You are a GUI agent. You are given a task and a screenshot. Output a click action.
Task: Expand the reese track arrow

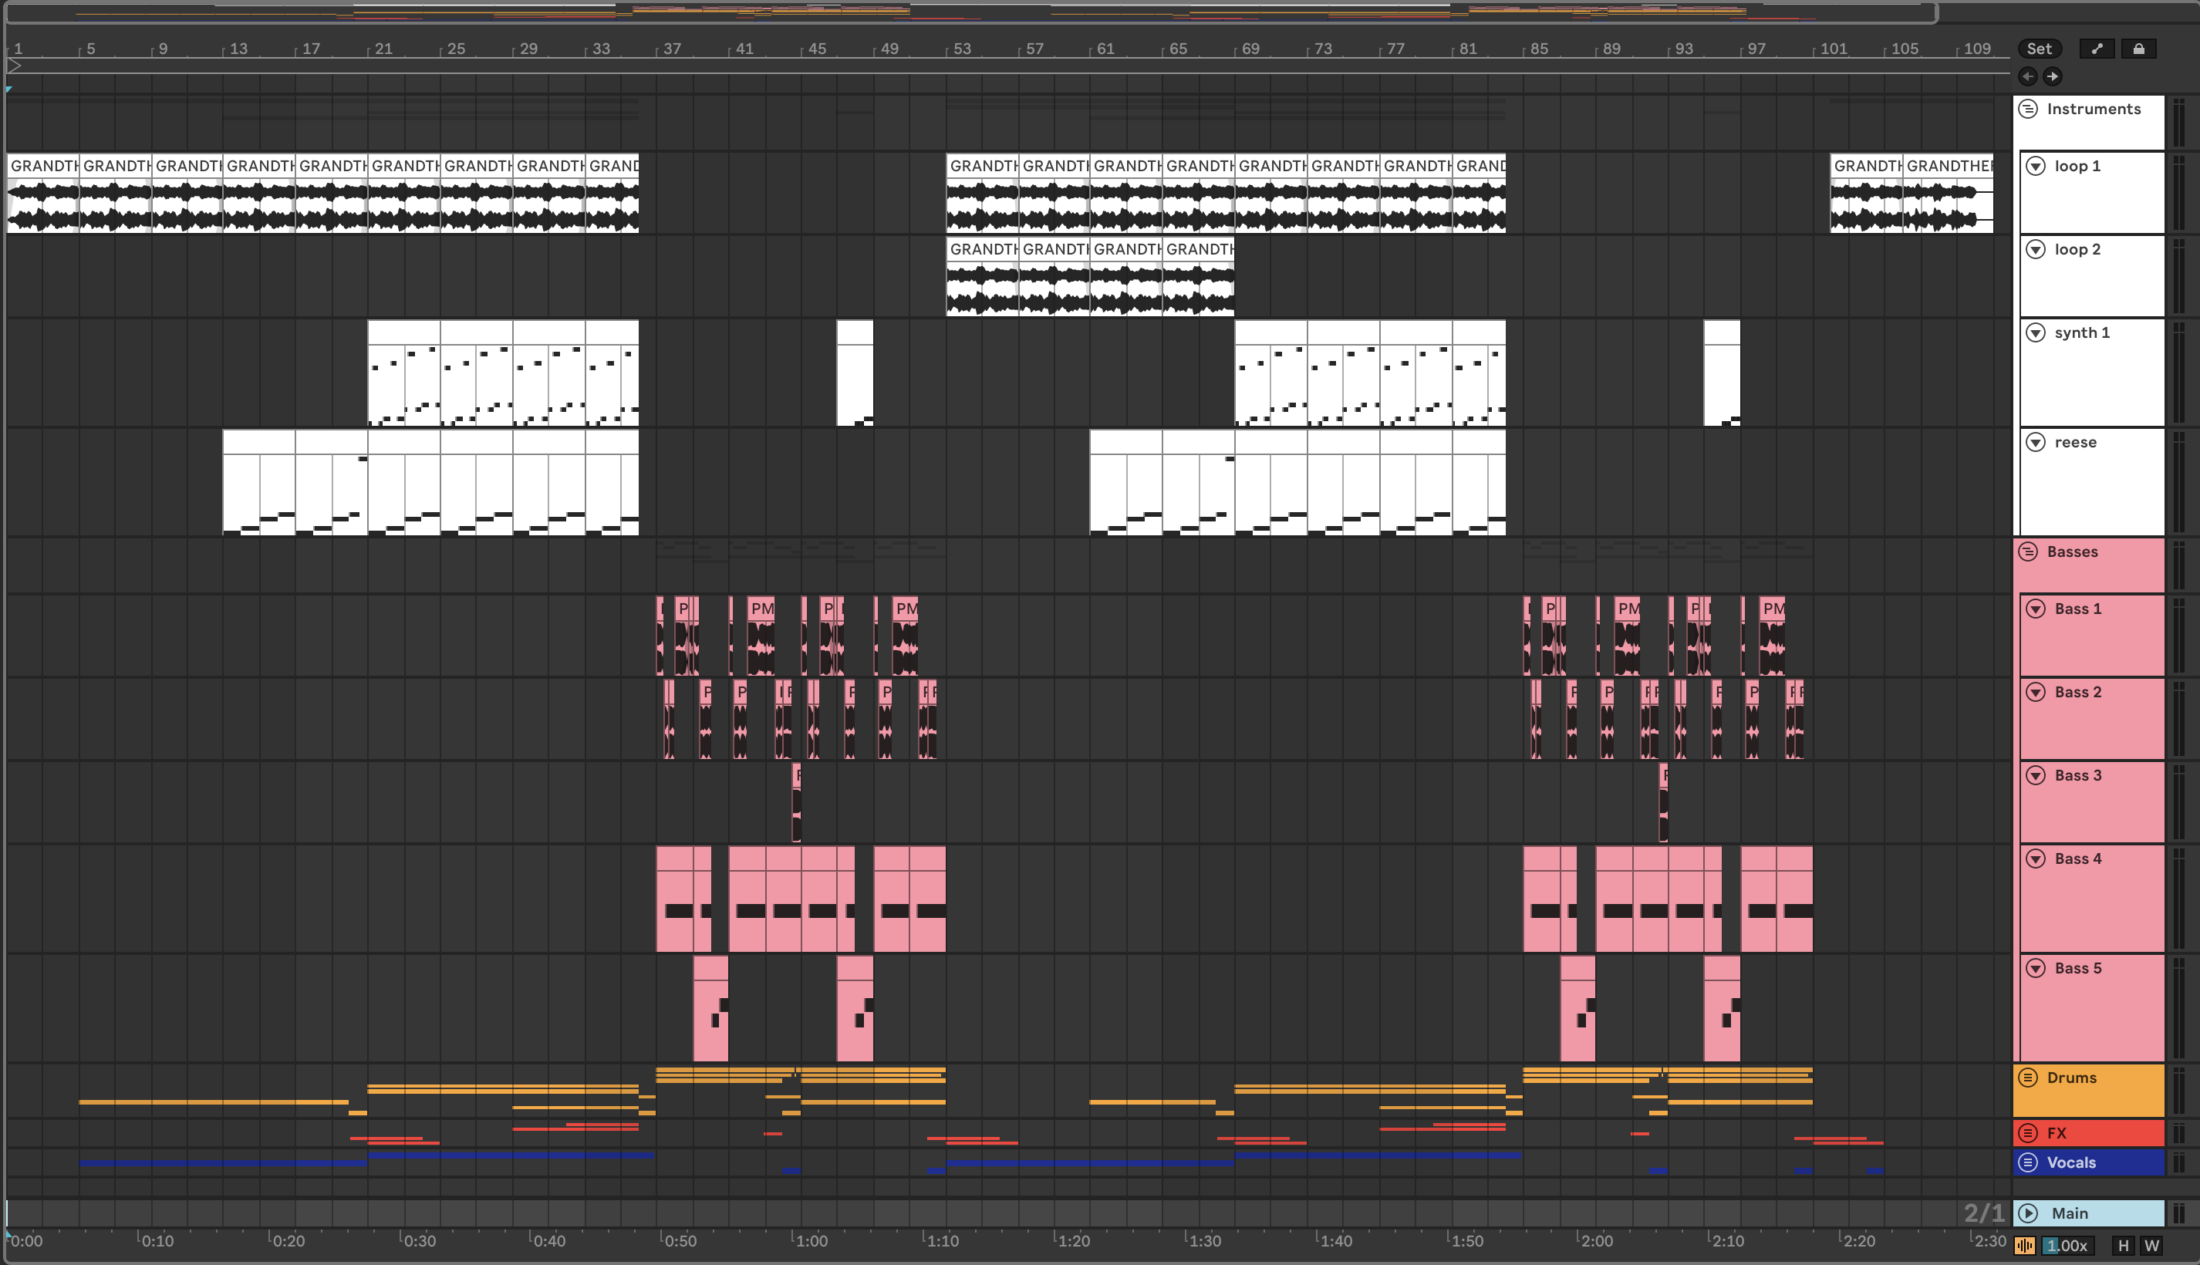click(2036, 442)
